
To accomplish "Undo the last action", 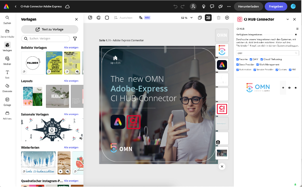I will click(175, 6).
